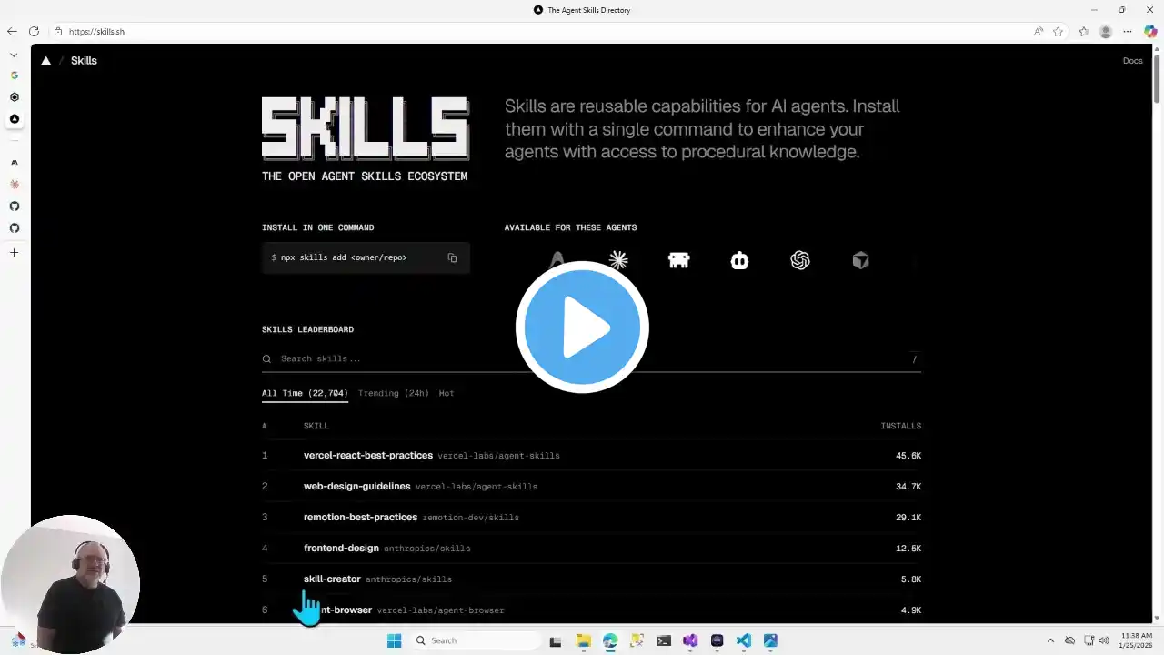
Task: Switch to the Hot leaderboard tab
Action: [x=447, y=393]
